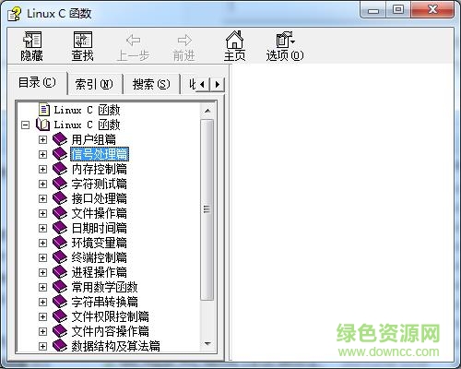Expand the 常用数学函数 node
Image resolution: width=461 pixels, height=369 pixels.
pyautogui.click(x=42, y=287)
